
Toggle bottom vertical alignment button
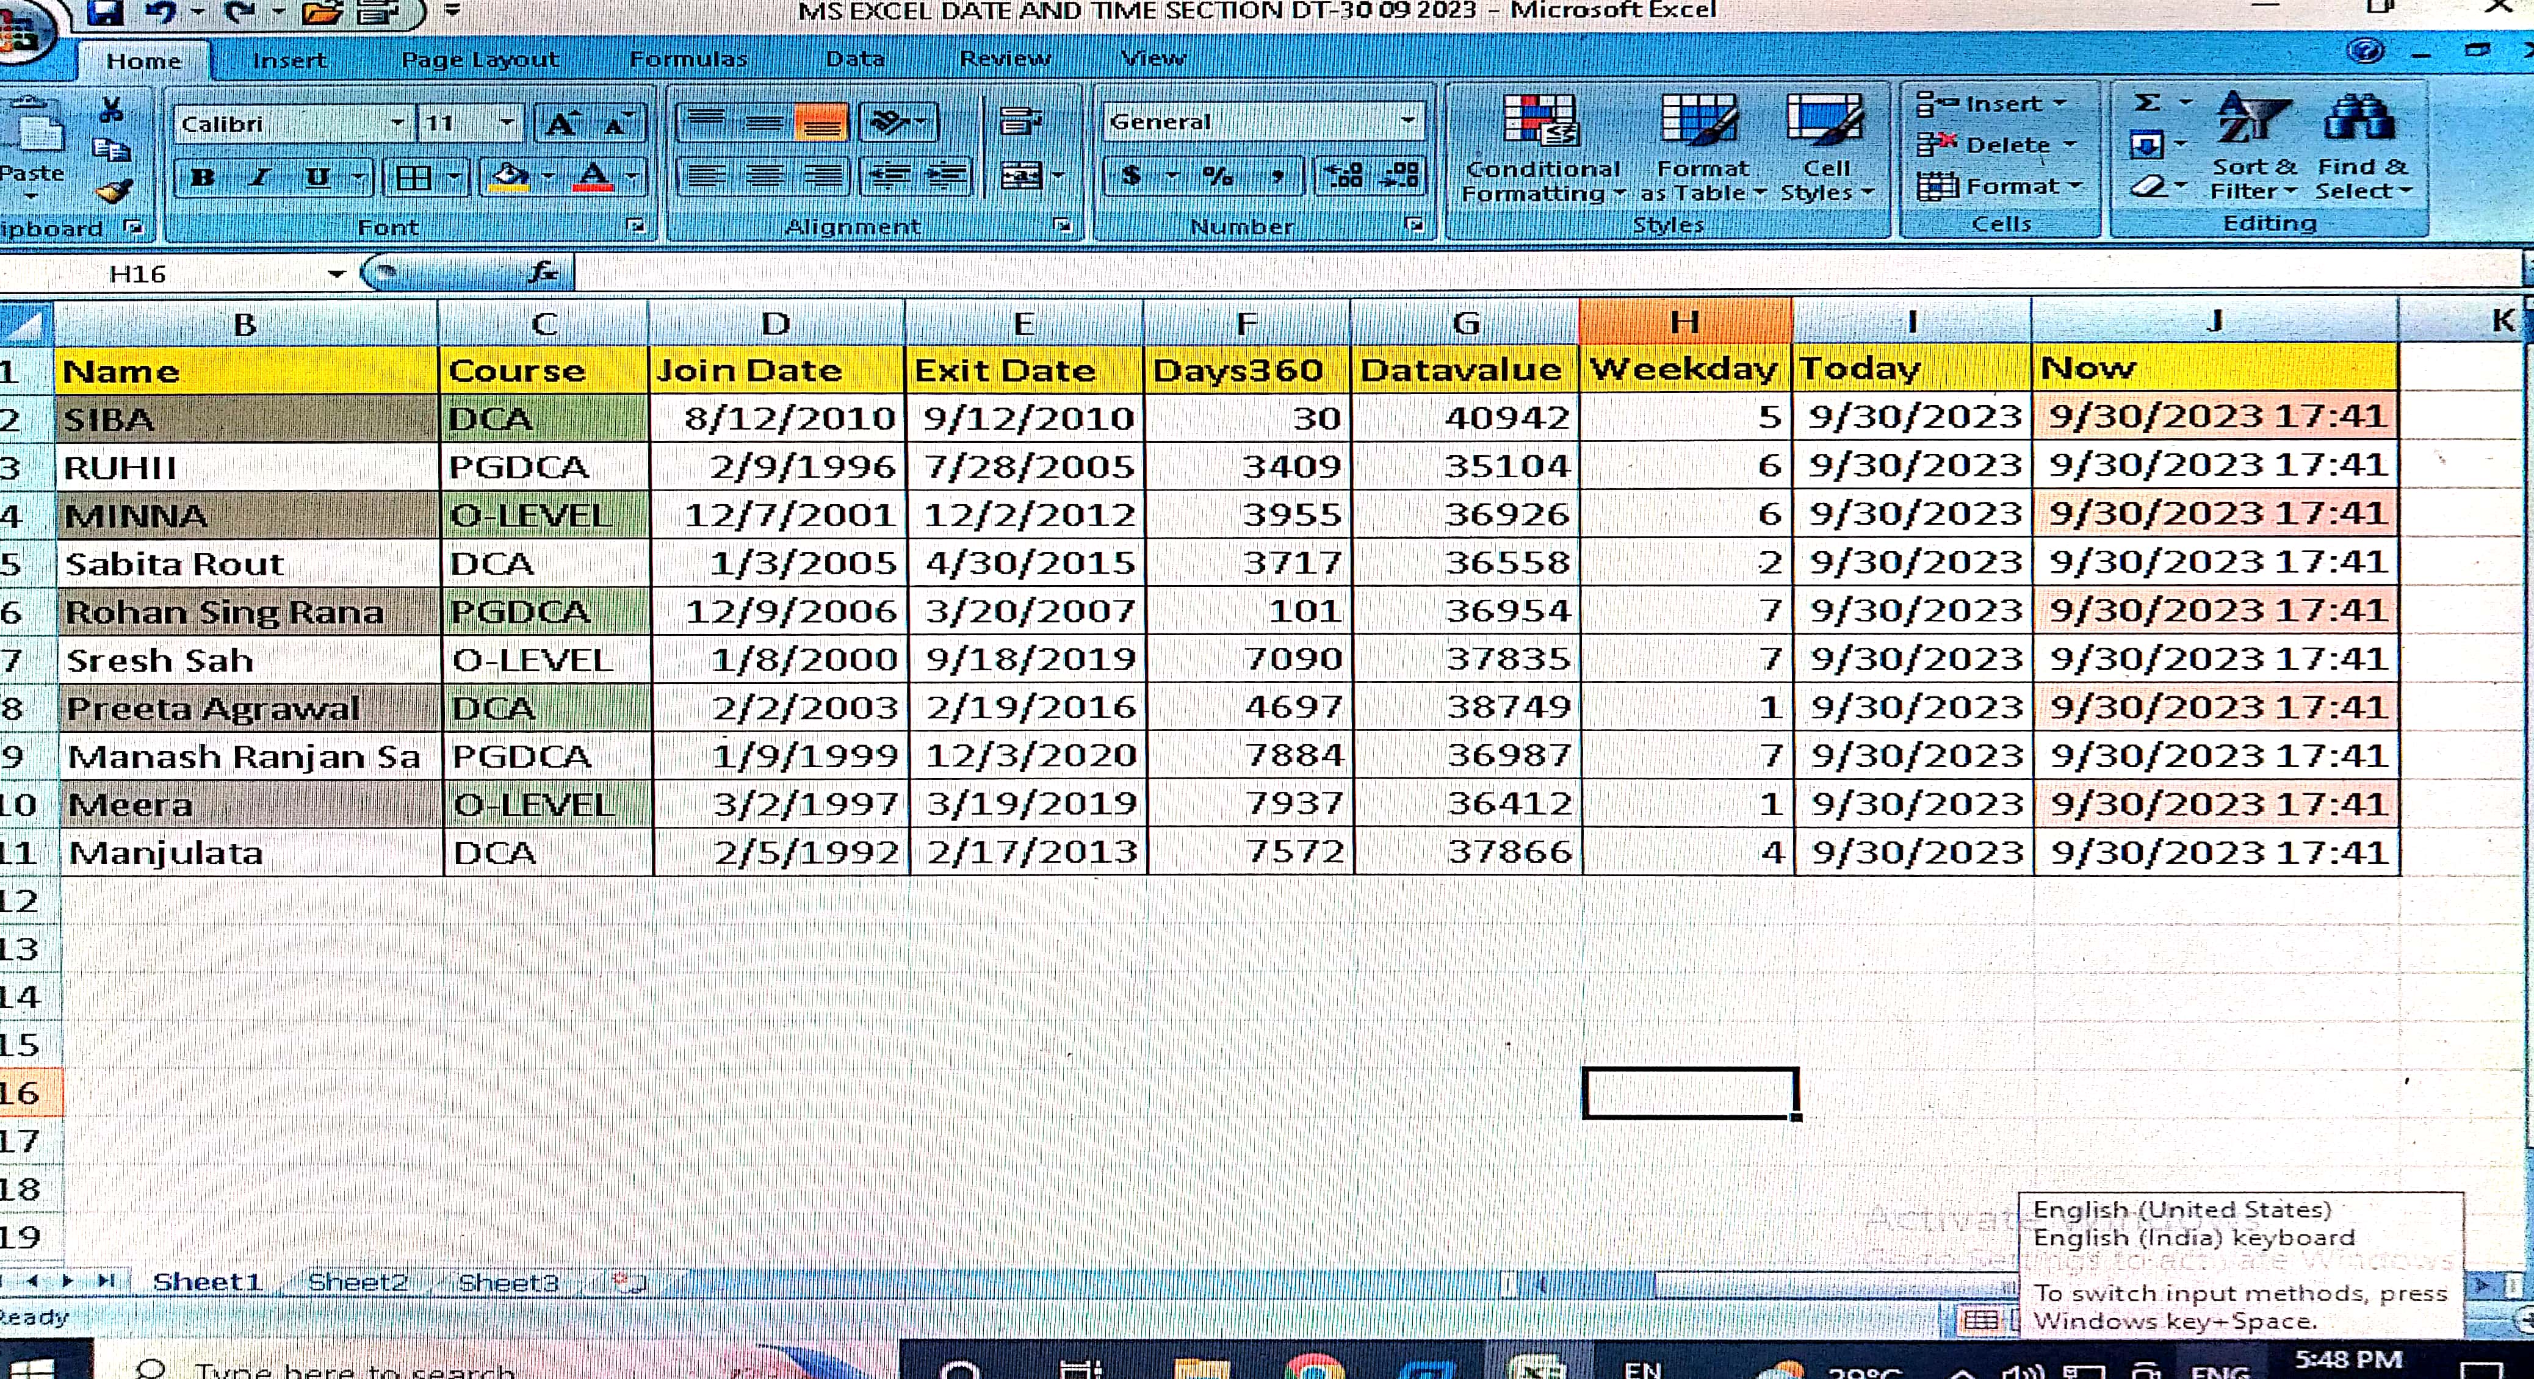pyautogui.click(x=820, y=124)
